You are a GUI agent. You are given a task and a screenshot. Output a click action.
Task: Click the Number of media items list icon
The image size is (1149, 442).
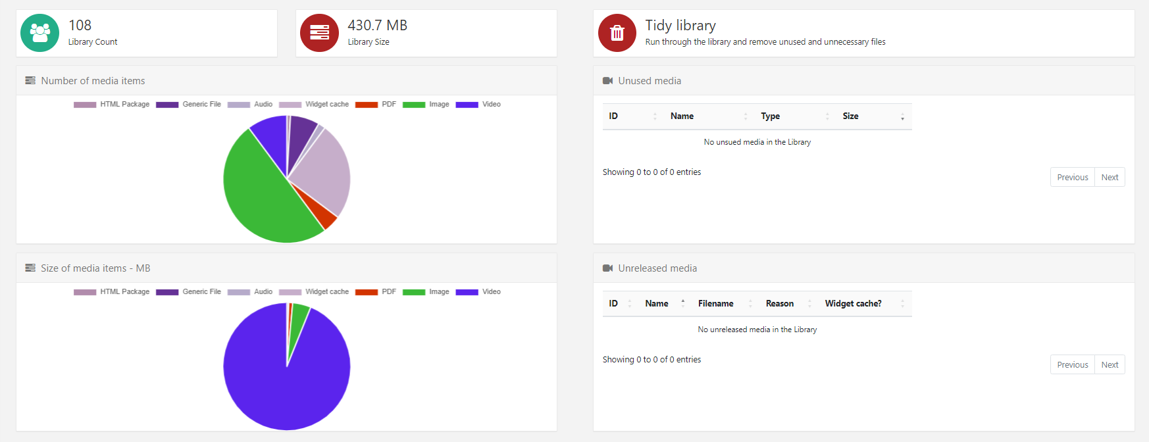coord(30,81)
